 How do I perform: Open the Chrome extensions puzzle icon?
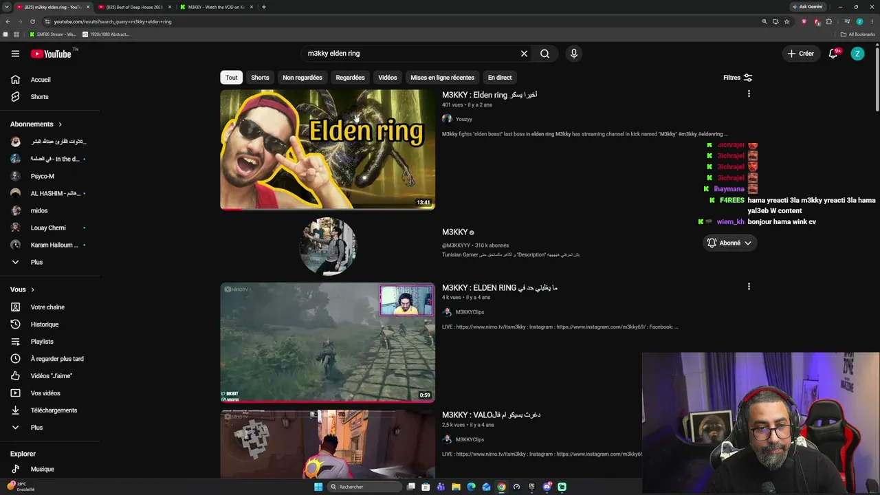point(828,21)
